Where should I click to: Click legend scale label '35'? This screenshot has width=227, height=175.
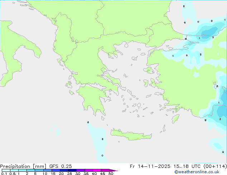click(x=86, y=174)
